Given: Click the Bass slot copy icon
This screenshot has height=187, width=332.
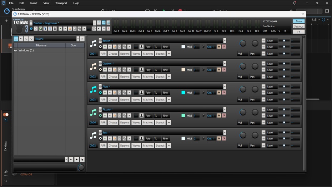Looking at the screenshot, I should 124,138.
